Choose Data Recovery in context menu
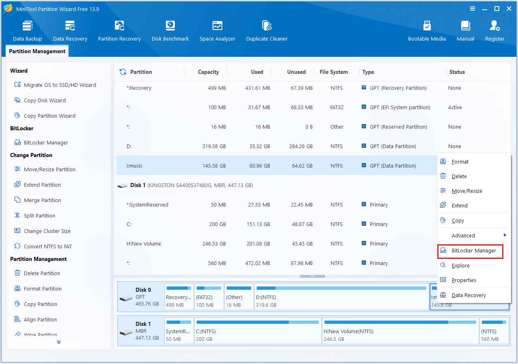Viewport: 518px width, 364px height. [x=473, y=295]
